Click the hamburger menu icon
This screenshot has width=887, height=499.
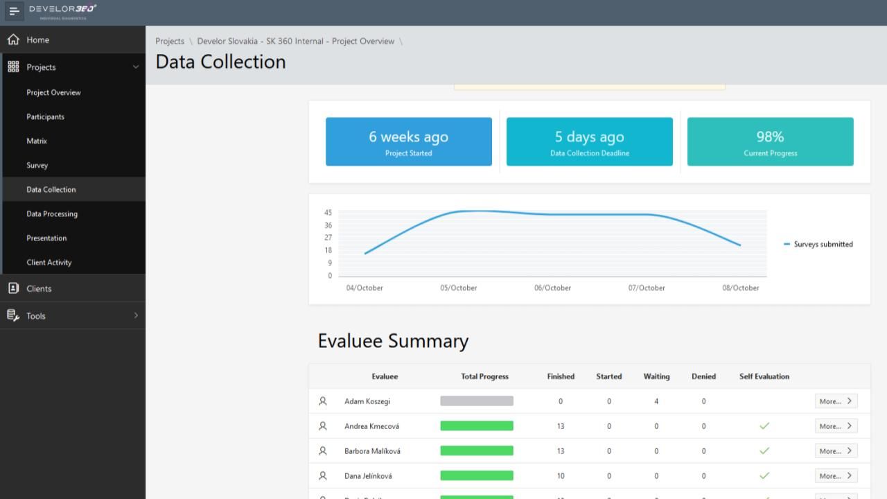coord(14,11)
